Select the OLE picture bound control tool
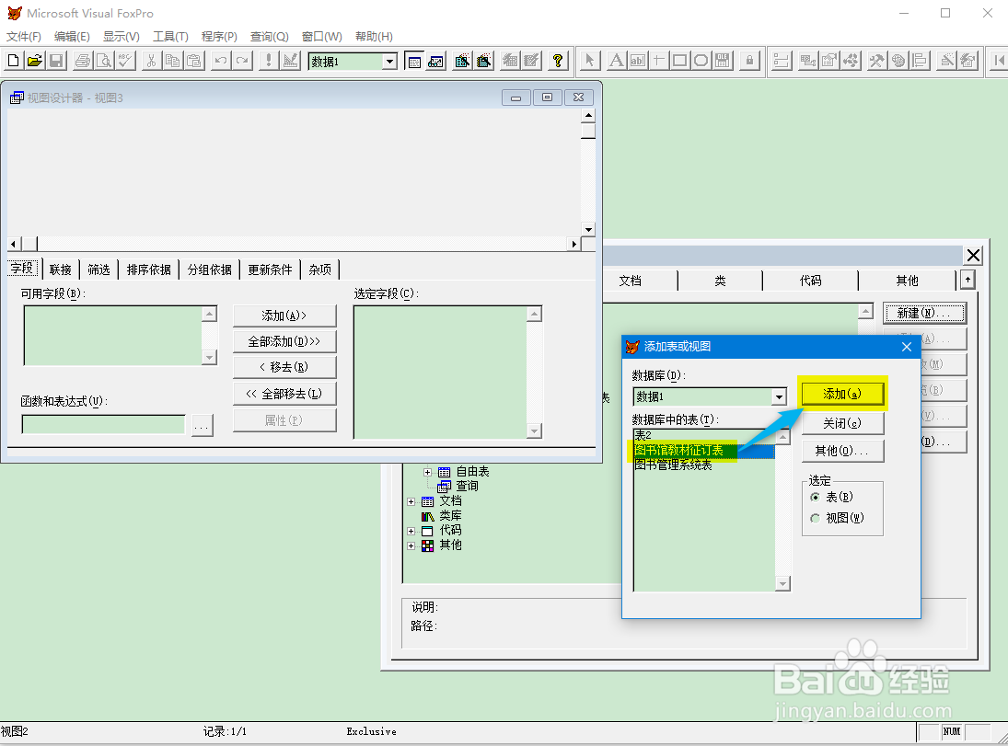The width and height of the screenshot is (1008, 746). point(723,61)
